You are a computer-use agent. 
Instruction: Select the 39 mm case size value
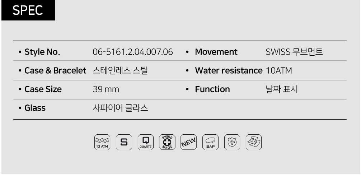tap(106, 89)
